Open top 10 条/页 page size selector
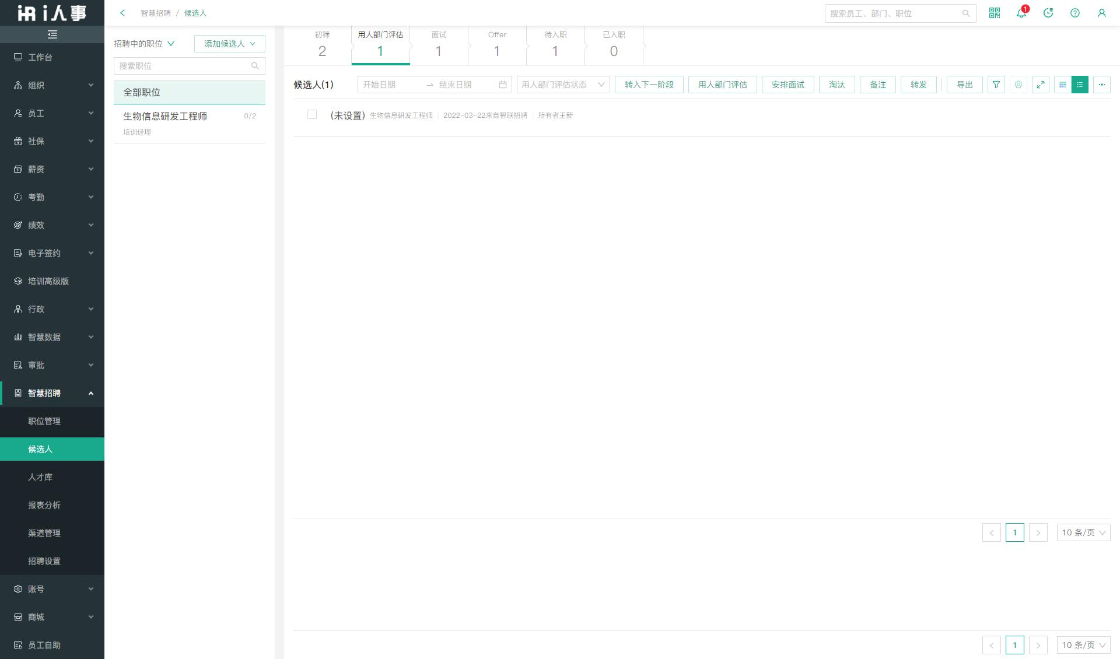The width and height of the screenshot is (1120, 659). pyautogui.click(x=1083, y=532)
